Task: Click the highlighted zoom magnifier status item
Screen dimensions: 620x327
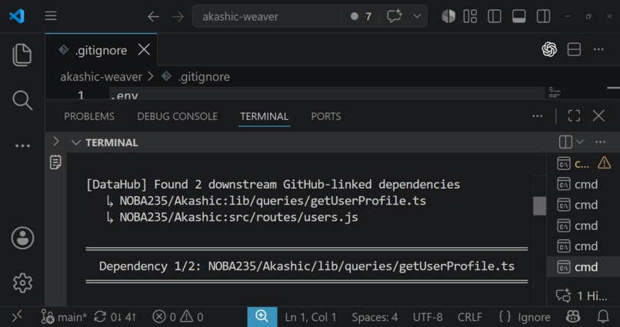Action: 262,317
